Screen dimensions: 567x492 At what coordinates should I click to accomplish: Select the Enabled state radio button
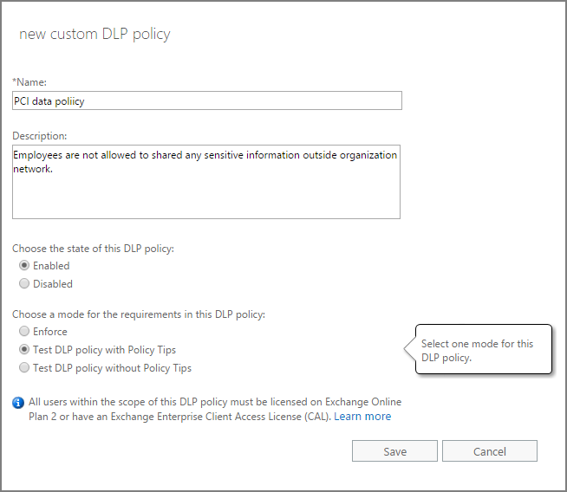point(24,266)
